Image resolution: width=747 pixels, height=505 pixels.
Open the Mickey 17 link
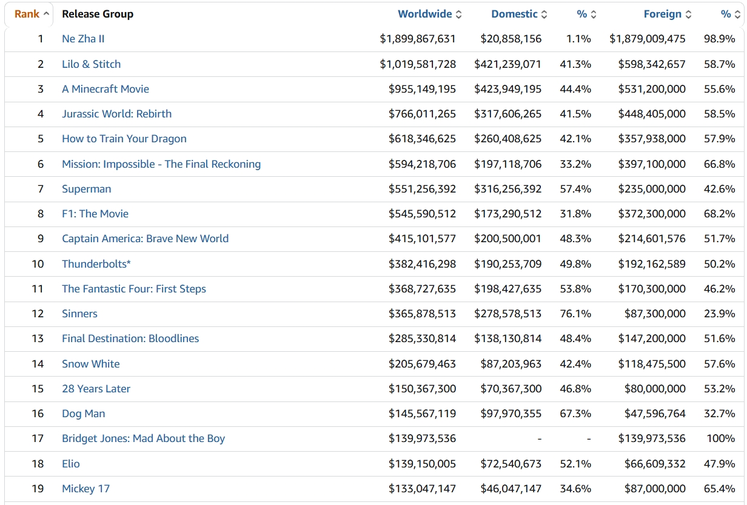click(85, 489)
